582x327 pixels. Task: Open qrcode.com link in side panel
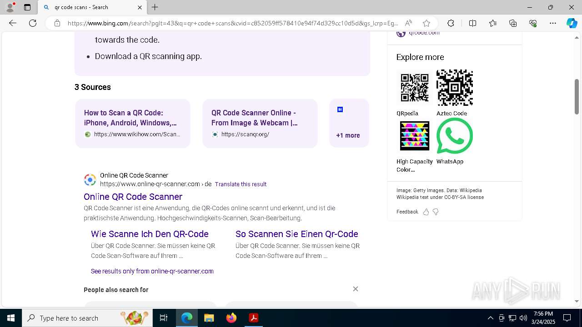tap(424, 33)
